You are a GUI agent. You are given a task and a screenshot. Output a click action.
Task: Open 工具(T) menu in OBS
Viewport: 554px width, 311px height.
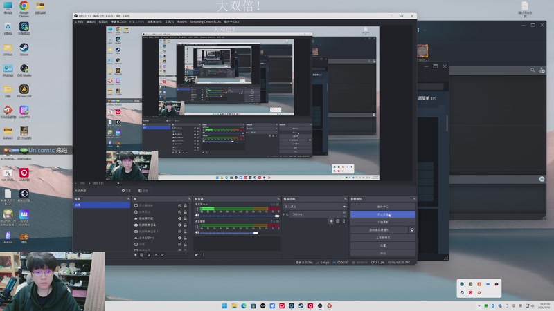pos(169,22)
